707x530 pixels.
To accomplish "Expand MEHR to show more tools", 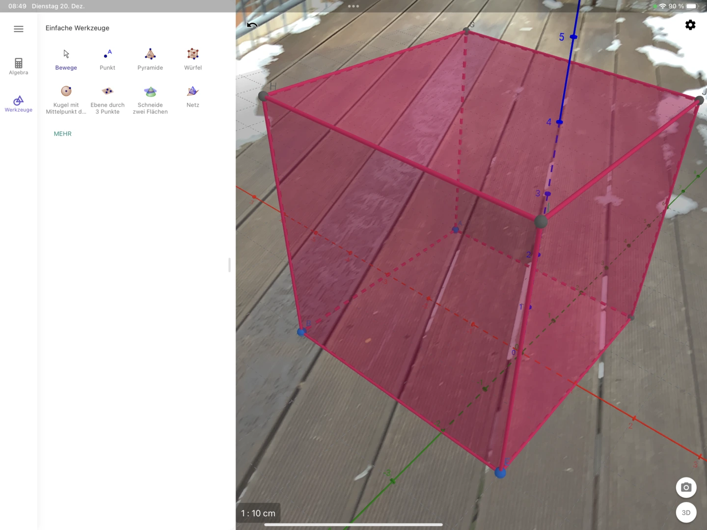I will point(62,133).
